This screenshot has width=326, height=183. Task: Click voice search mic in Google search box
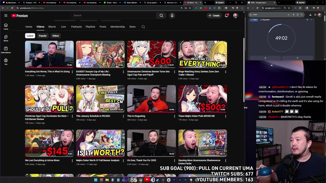(293, 15)
